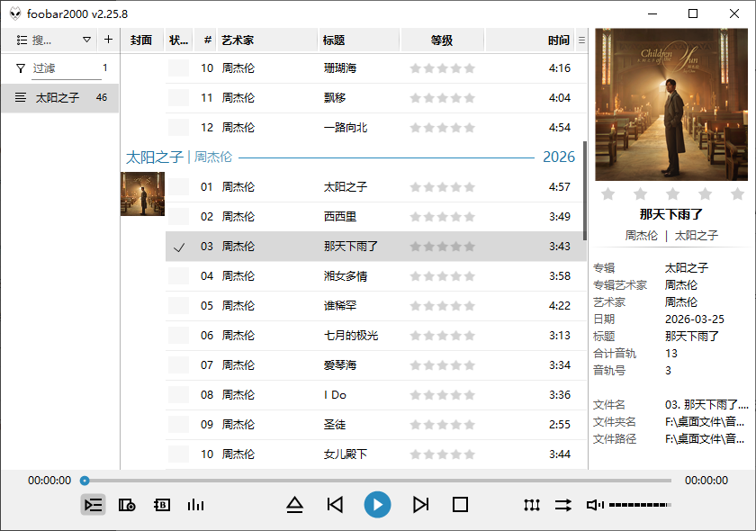Click the seek bar position handle
This screenshot has height=531, width=756.
[85, 481]
